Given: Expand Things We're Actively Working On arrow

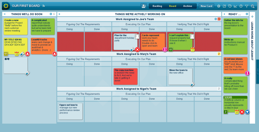Looking at the screenshot, I should pos(60,14).
